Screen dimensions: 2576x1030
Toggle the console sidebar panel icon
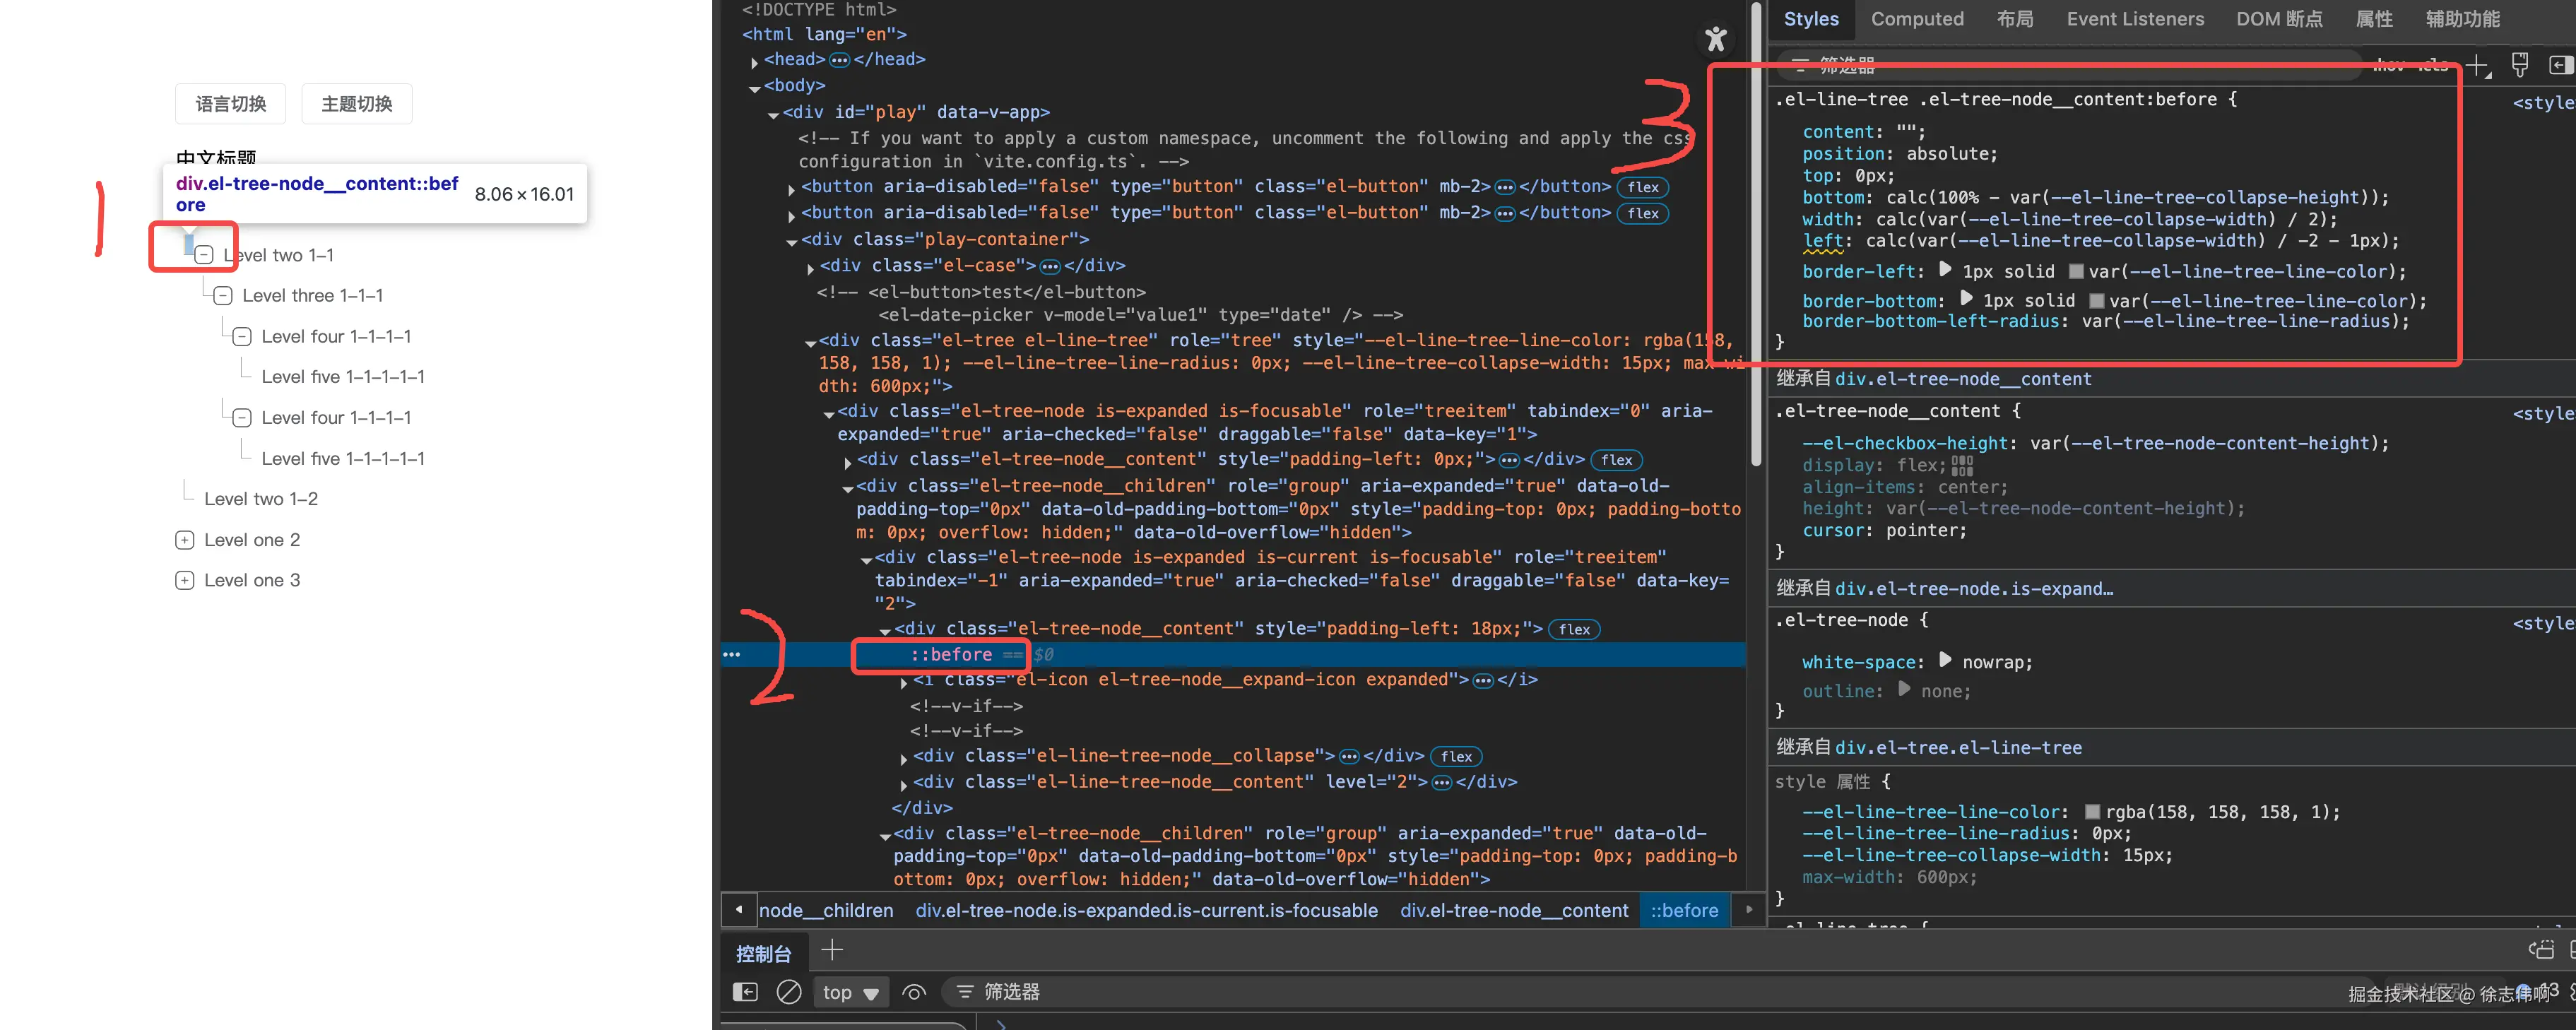(x=745, y=991)
